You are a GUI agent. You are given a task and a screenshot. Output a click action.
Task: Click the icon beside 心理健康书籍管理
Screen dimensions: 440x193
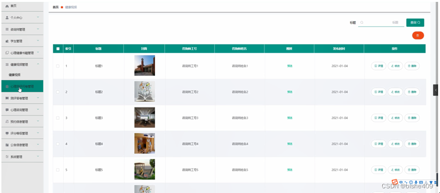[8, 53]
